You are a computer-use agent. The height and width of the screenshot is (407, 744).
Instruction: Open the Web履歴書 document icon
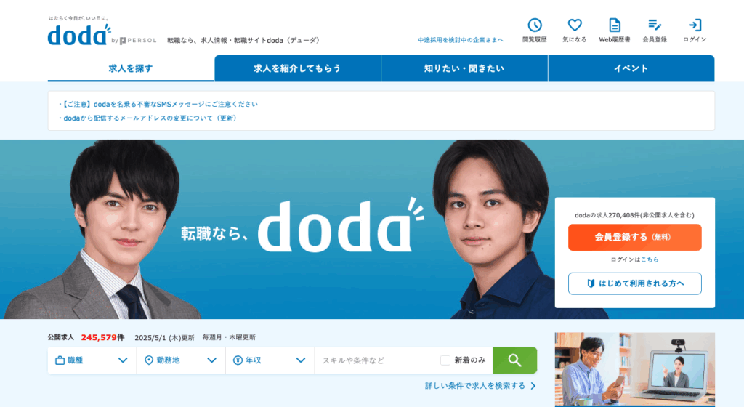615,25
